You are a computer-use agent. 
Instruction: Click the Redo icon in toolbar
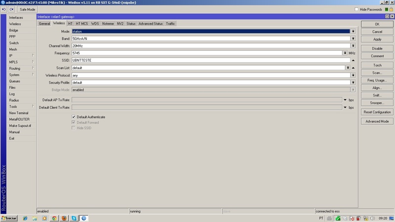pos(11,9)
